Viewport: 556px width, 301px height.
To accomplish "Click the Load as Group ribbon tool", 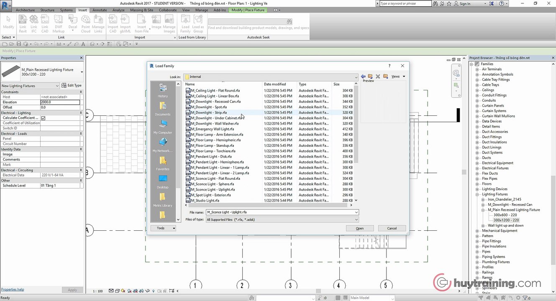I will point(198,24).
